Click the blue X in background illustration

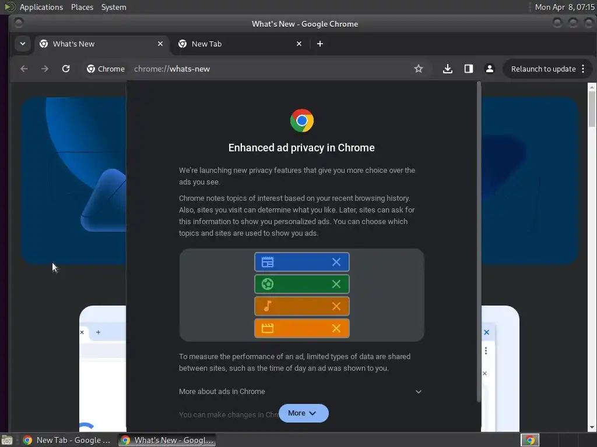coord(487,332)
